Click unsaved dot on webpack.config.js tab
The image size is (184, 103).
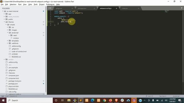pyautogui.click(x=116, y=8)
